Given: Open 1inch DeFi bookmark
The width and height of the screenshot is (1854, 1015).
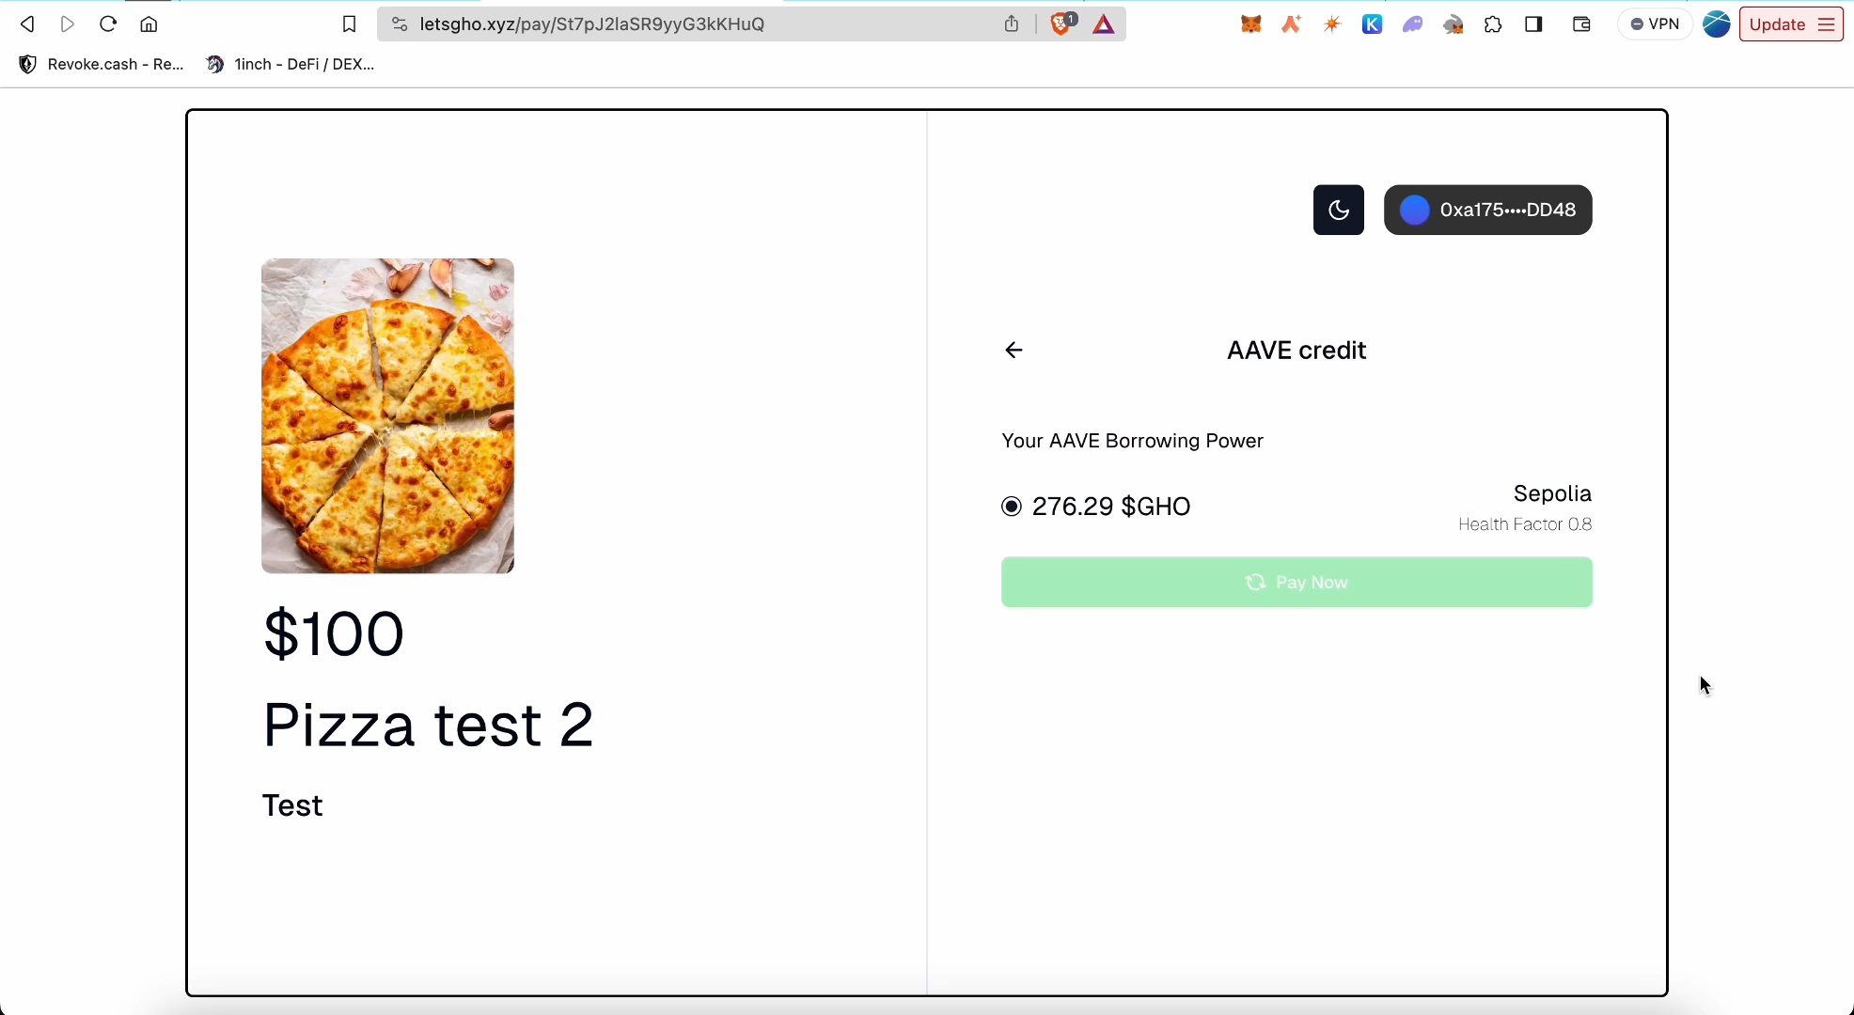Looking at the screenshot, I should pyautogui.click(x=291, y=64).
